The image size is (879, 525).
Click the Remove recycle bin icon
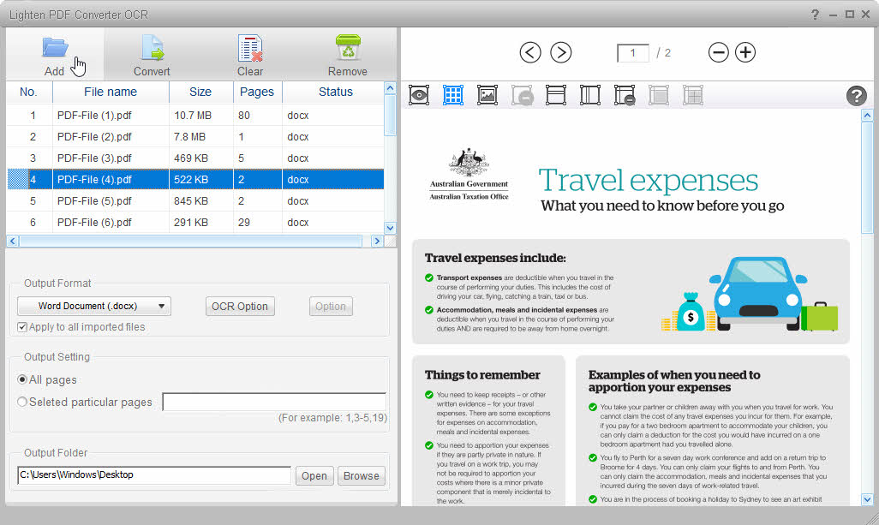click(x=348, y=48)
